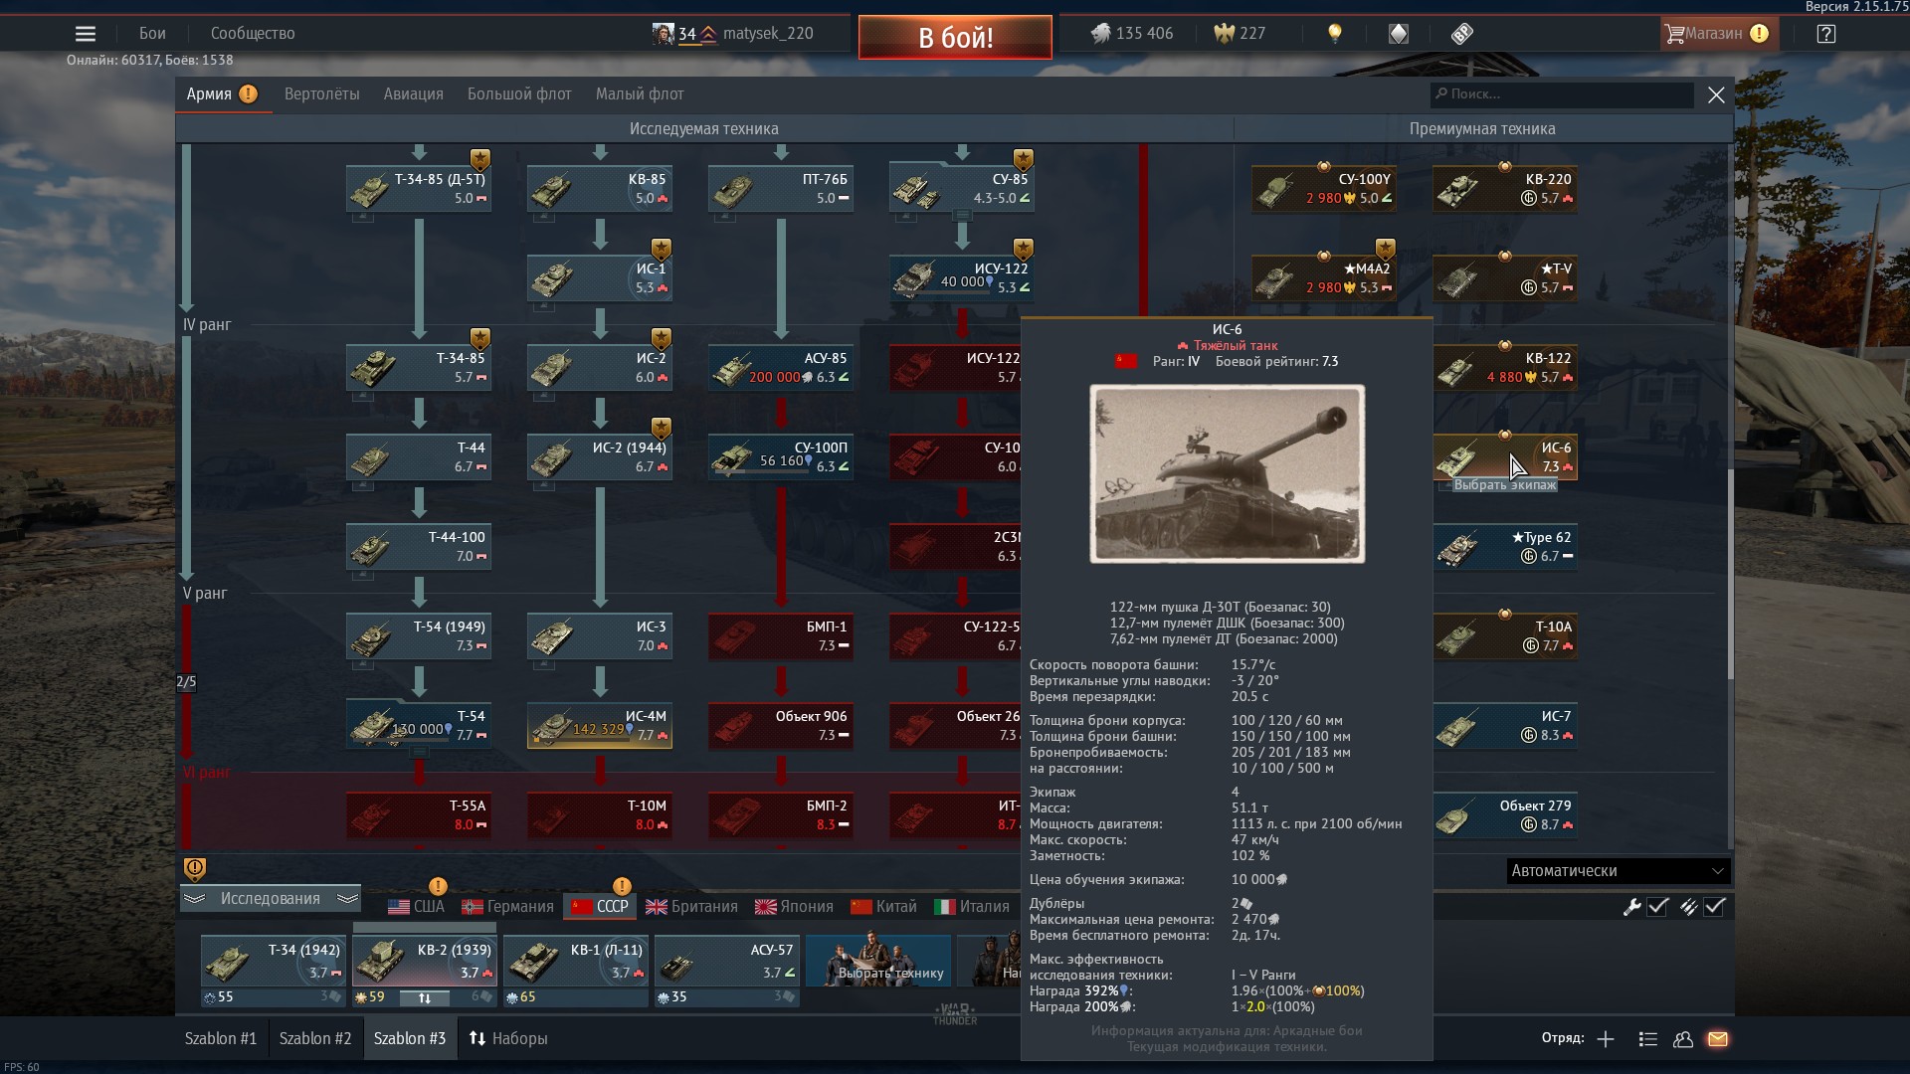Click the auto-ammo refill bullets icon
This screenshot has height=1074, width=1910.
click(1688, 906)
